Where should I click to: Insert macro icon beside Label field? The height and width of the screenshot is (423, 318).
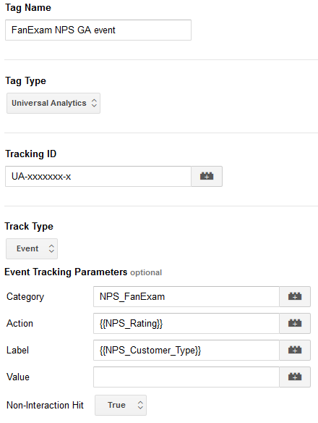295,350
